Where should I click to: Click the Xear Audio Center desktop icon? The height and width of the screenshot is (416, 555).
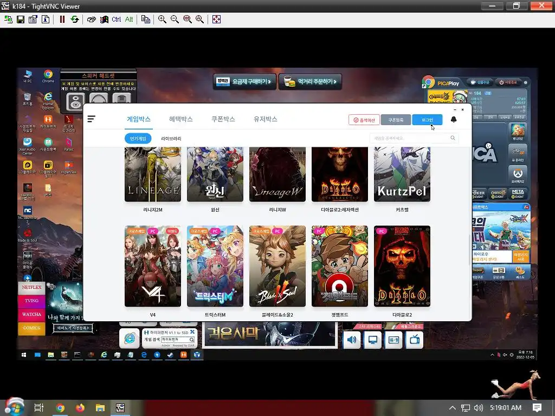pos(27,146)
